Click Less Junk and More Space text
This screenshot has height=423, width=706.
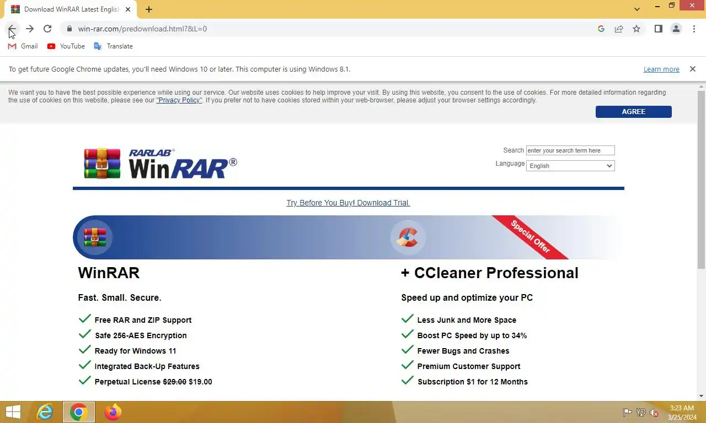(x=467, y=320)
